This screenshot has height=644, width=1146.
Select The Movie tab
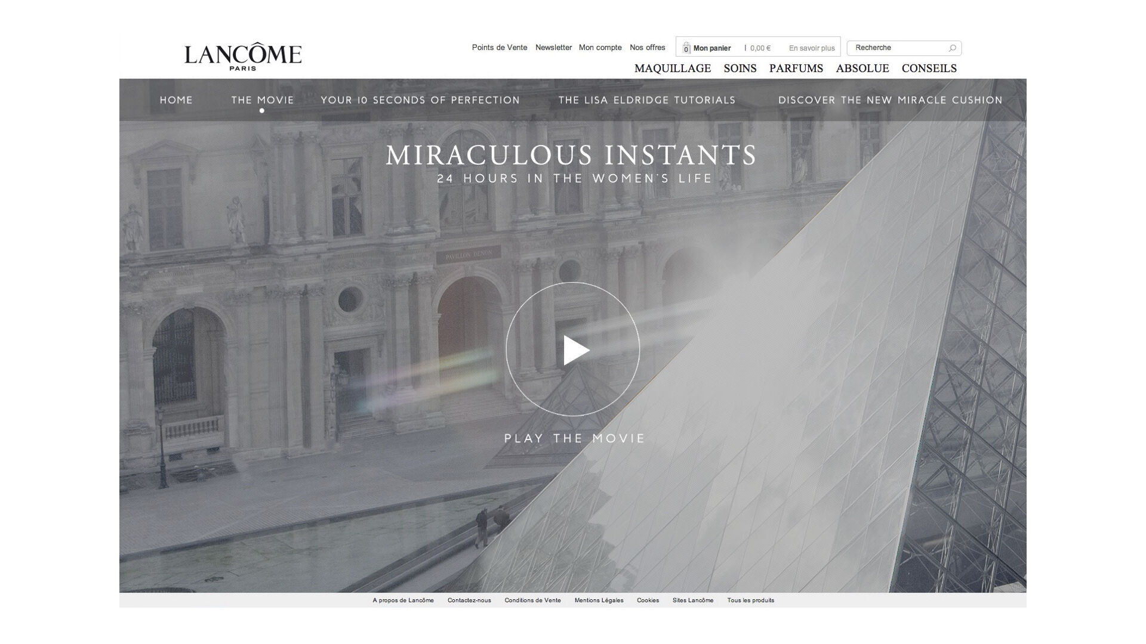click(x=263, y=100)
